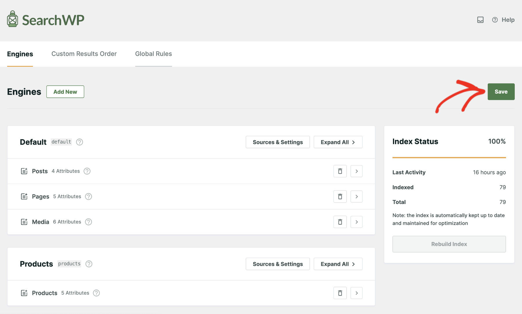Screen dimensions: 522x314
Task: Open Sources & Settings for Products engine
Action: click(278, 264)
